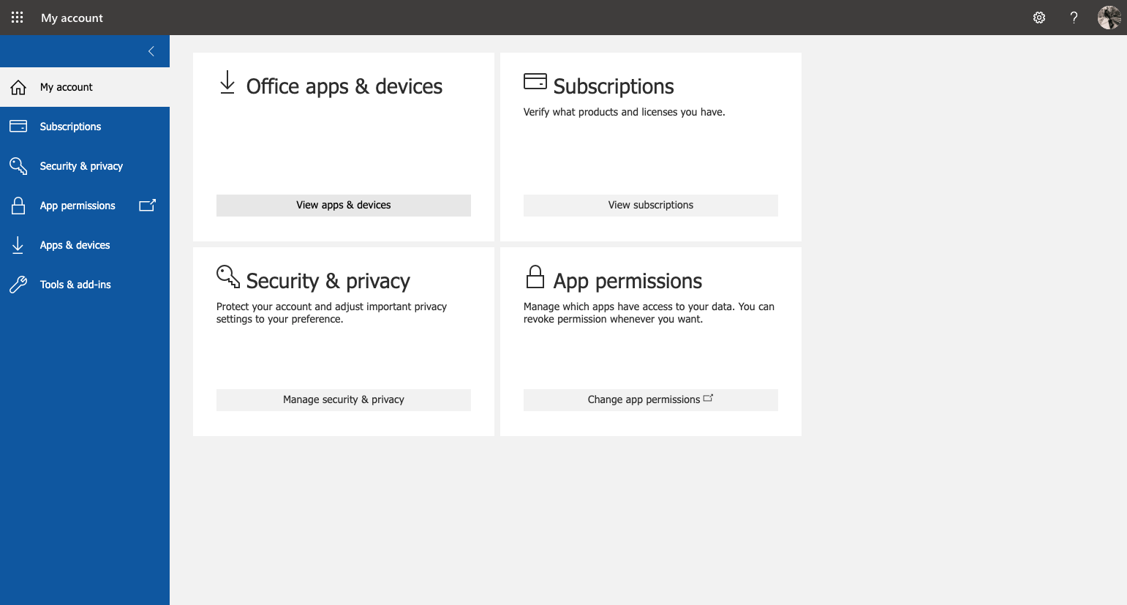This screenshot has height=605, width=1127.
Task: Click 'Protect your account and adjust' description
Action: [331, 313]
